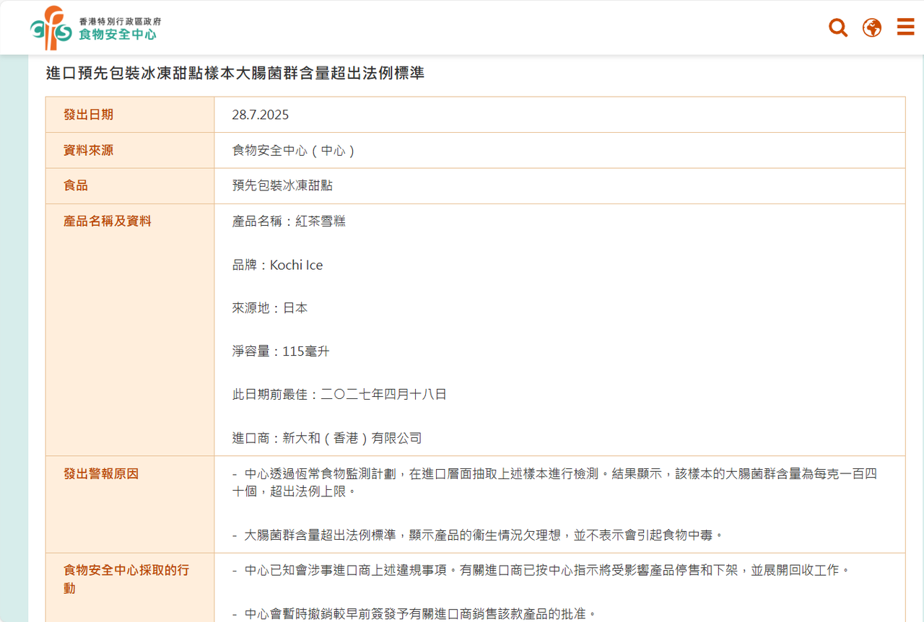Viewport: 924px width, 622px height.
Task: Click the alert title about 冰凍甜點
Action: (x=235, y=73)
